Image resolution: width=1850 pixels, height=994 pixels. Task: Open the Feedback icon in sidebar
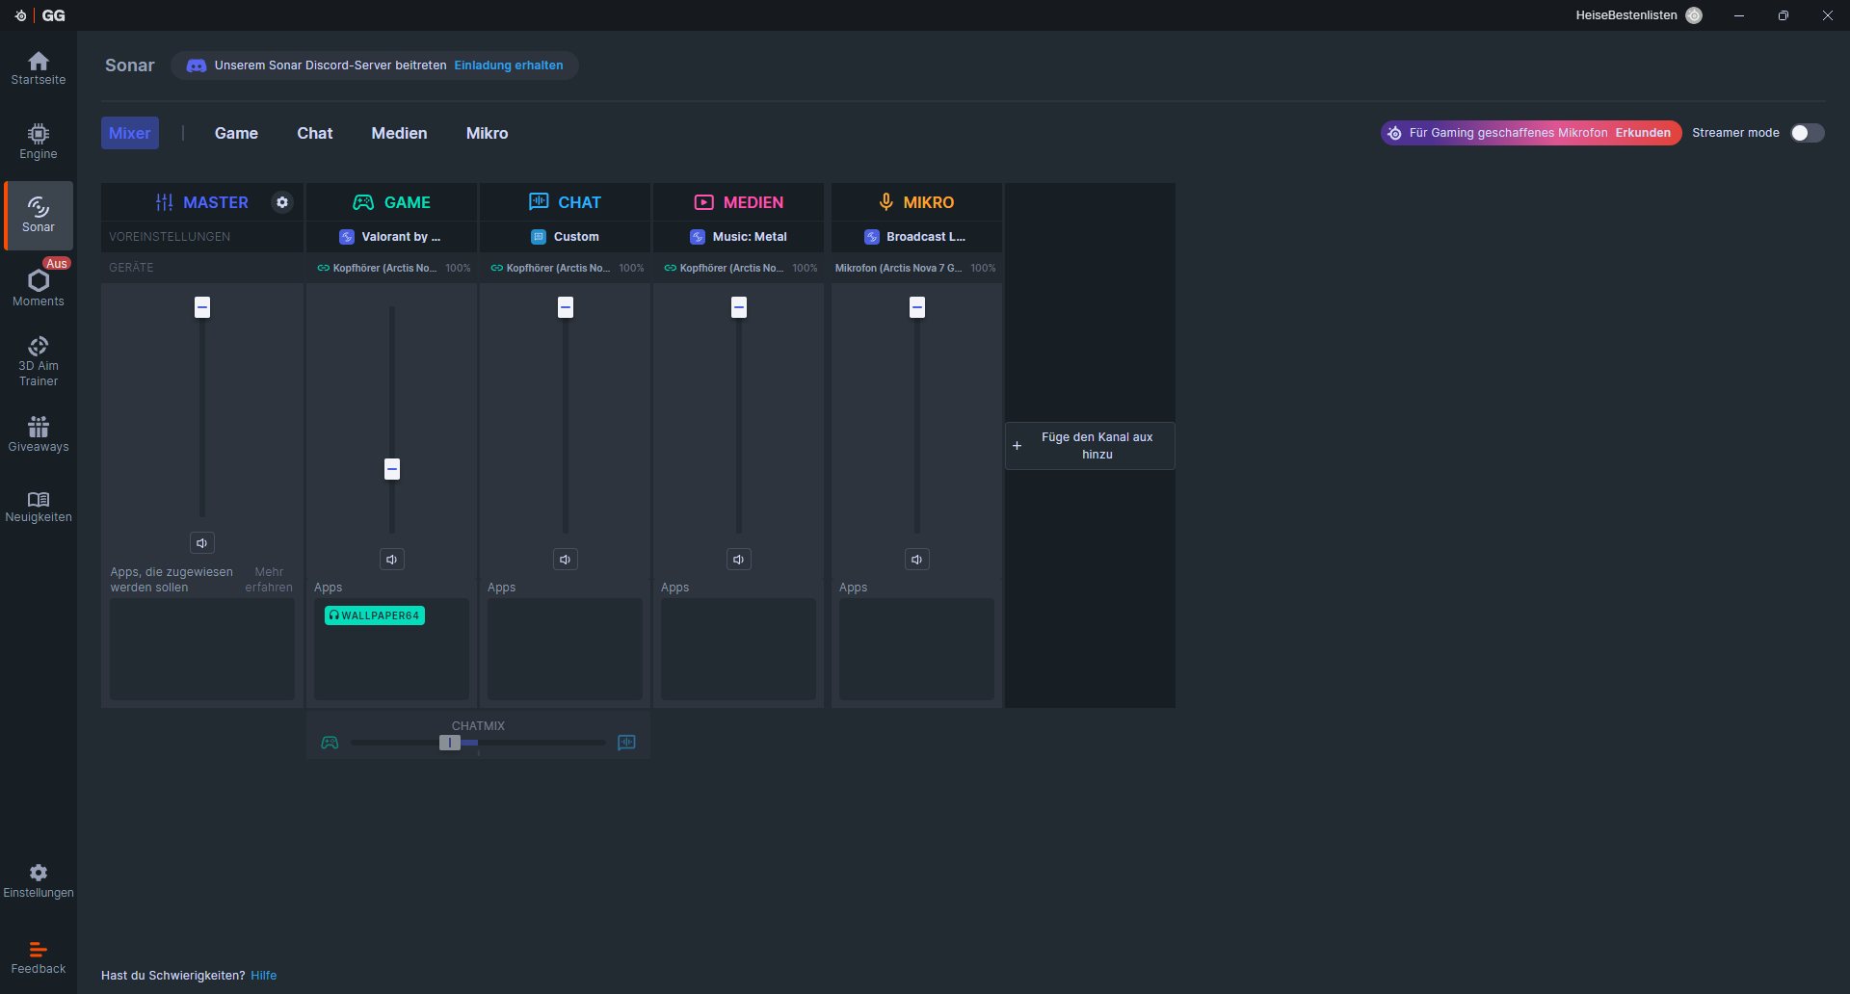(39, 957)
